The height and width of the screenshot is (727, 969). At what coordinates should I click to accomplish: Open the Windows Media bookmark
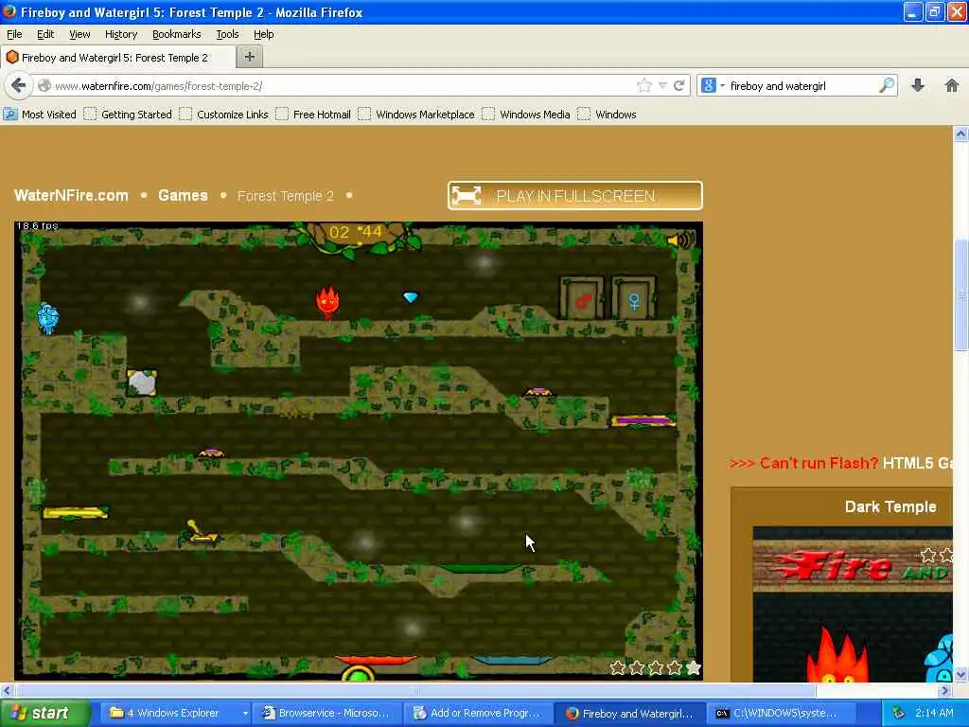(526, 115)
